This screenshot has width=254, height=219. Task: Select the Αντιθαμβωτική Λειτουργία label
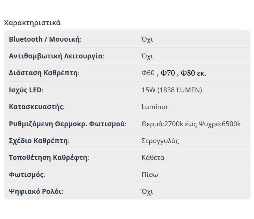click(56, 56)
